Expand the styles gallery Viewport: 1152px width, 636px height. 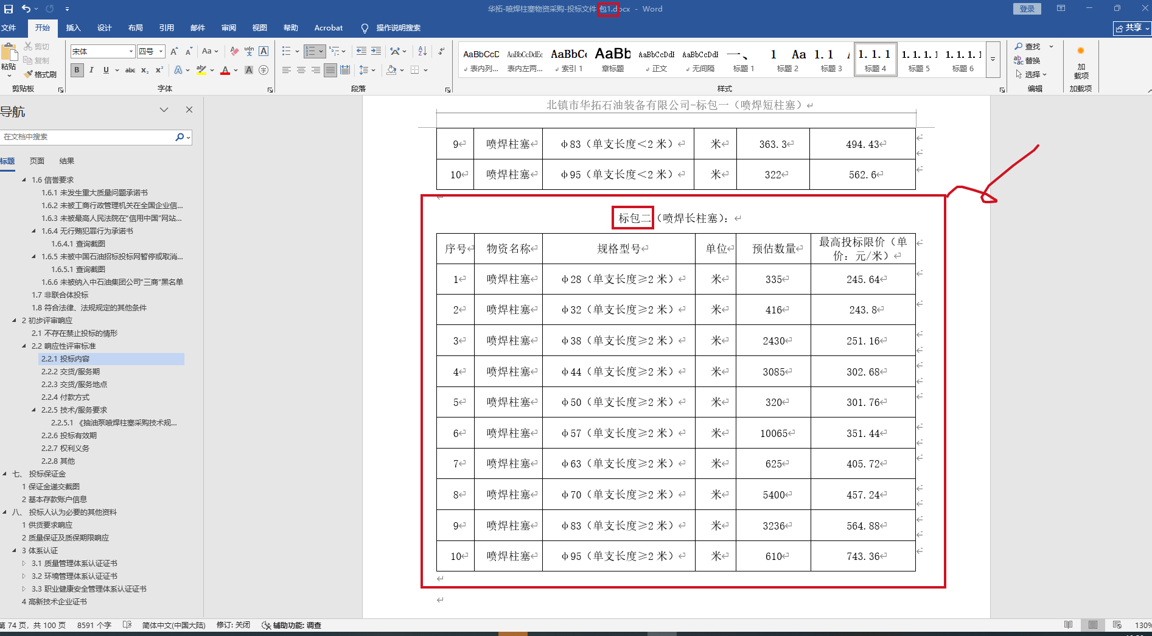[x=993, y=60]
